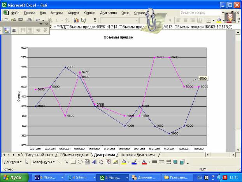
Task: Insert WordArt object
Action: pyautogui.click(x=94, y=162)
